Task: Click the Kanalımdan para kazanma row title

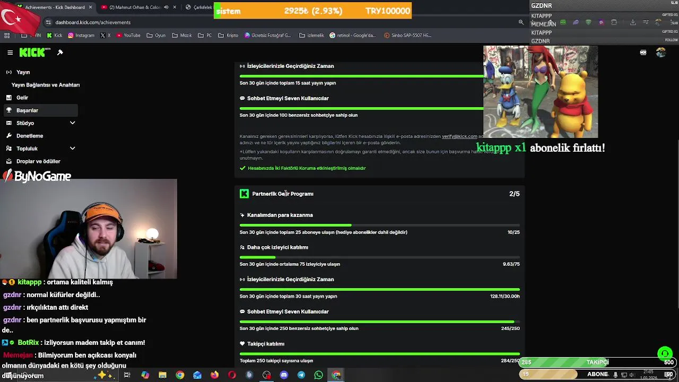Action: coord(280,215)
